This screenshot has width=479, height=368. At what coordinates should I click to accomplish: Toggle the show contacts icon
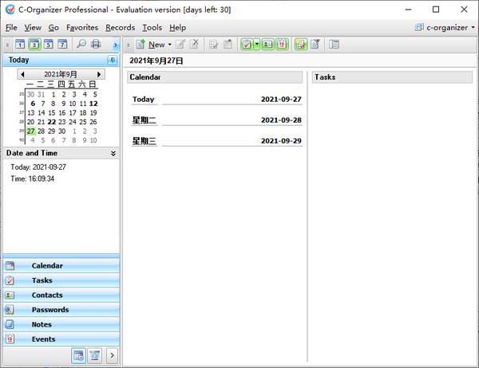pyautogui.click(x=267, y=45)
